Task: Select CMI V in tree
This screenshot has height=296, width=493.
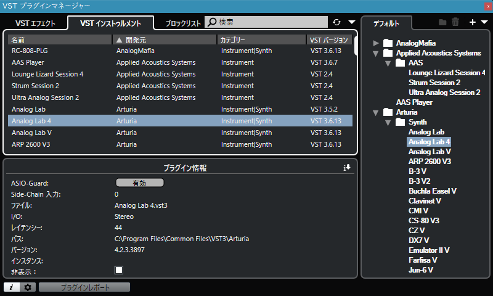Action: tap(418, 211)
